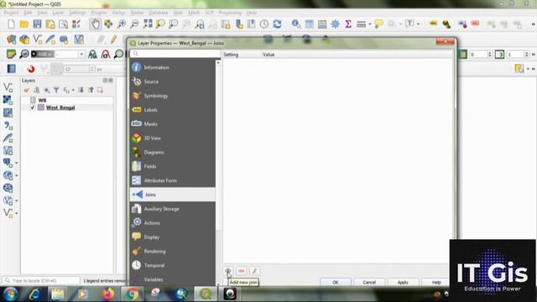Click Open Layer Styling icon in Layers panel

point(26,90)
